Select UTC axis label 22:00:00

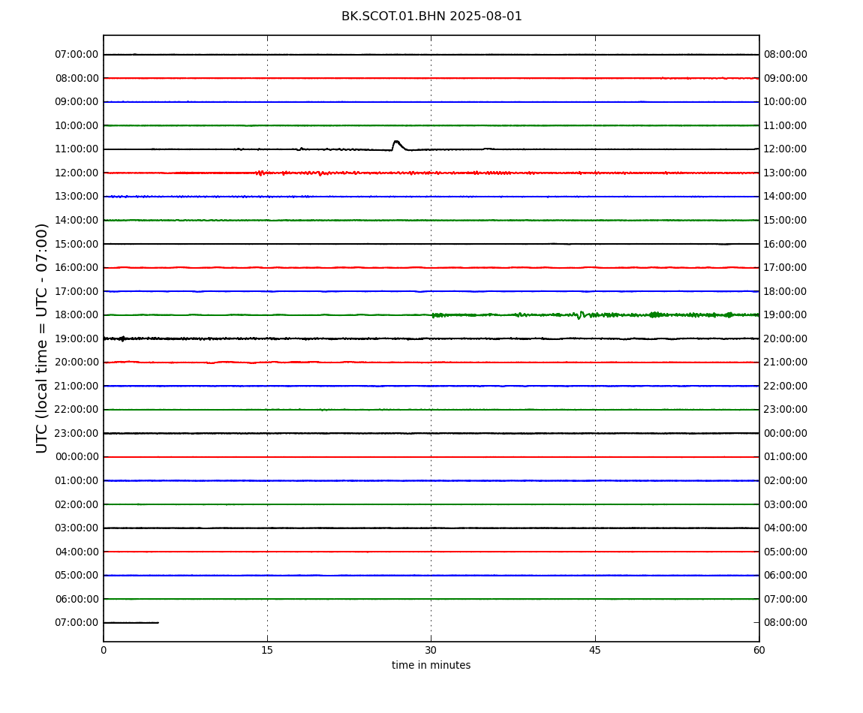(x=77, y=410)
